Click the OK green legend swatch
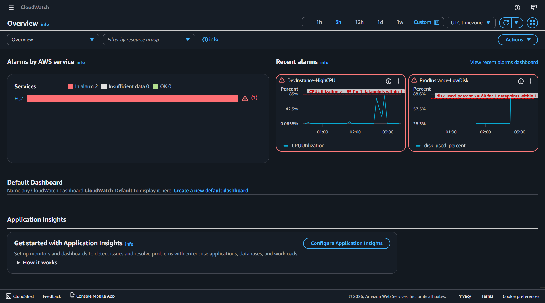Image resolution: width=545 pixels, height=303 pixels. tap(155, 87)
